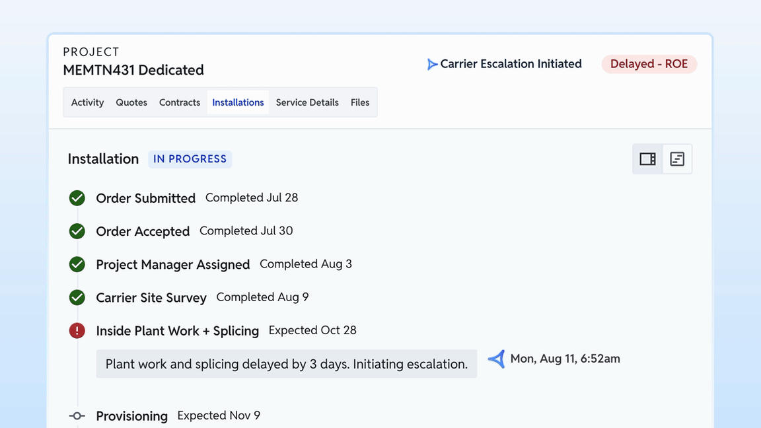
Task: Open the Activity tab
Action: 87,102
